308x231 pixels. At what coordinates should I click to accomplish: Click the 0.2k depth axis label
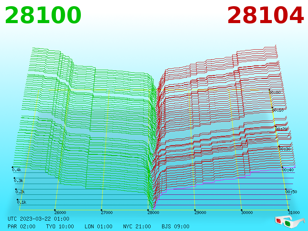click(x=20, y=192)
